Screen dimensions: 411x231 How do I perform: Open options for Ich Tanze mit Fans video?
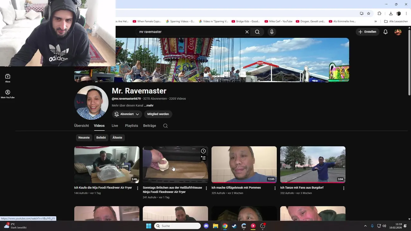click(344, 188)
